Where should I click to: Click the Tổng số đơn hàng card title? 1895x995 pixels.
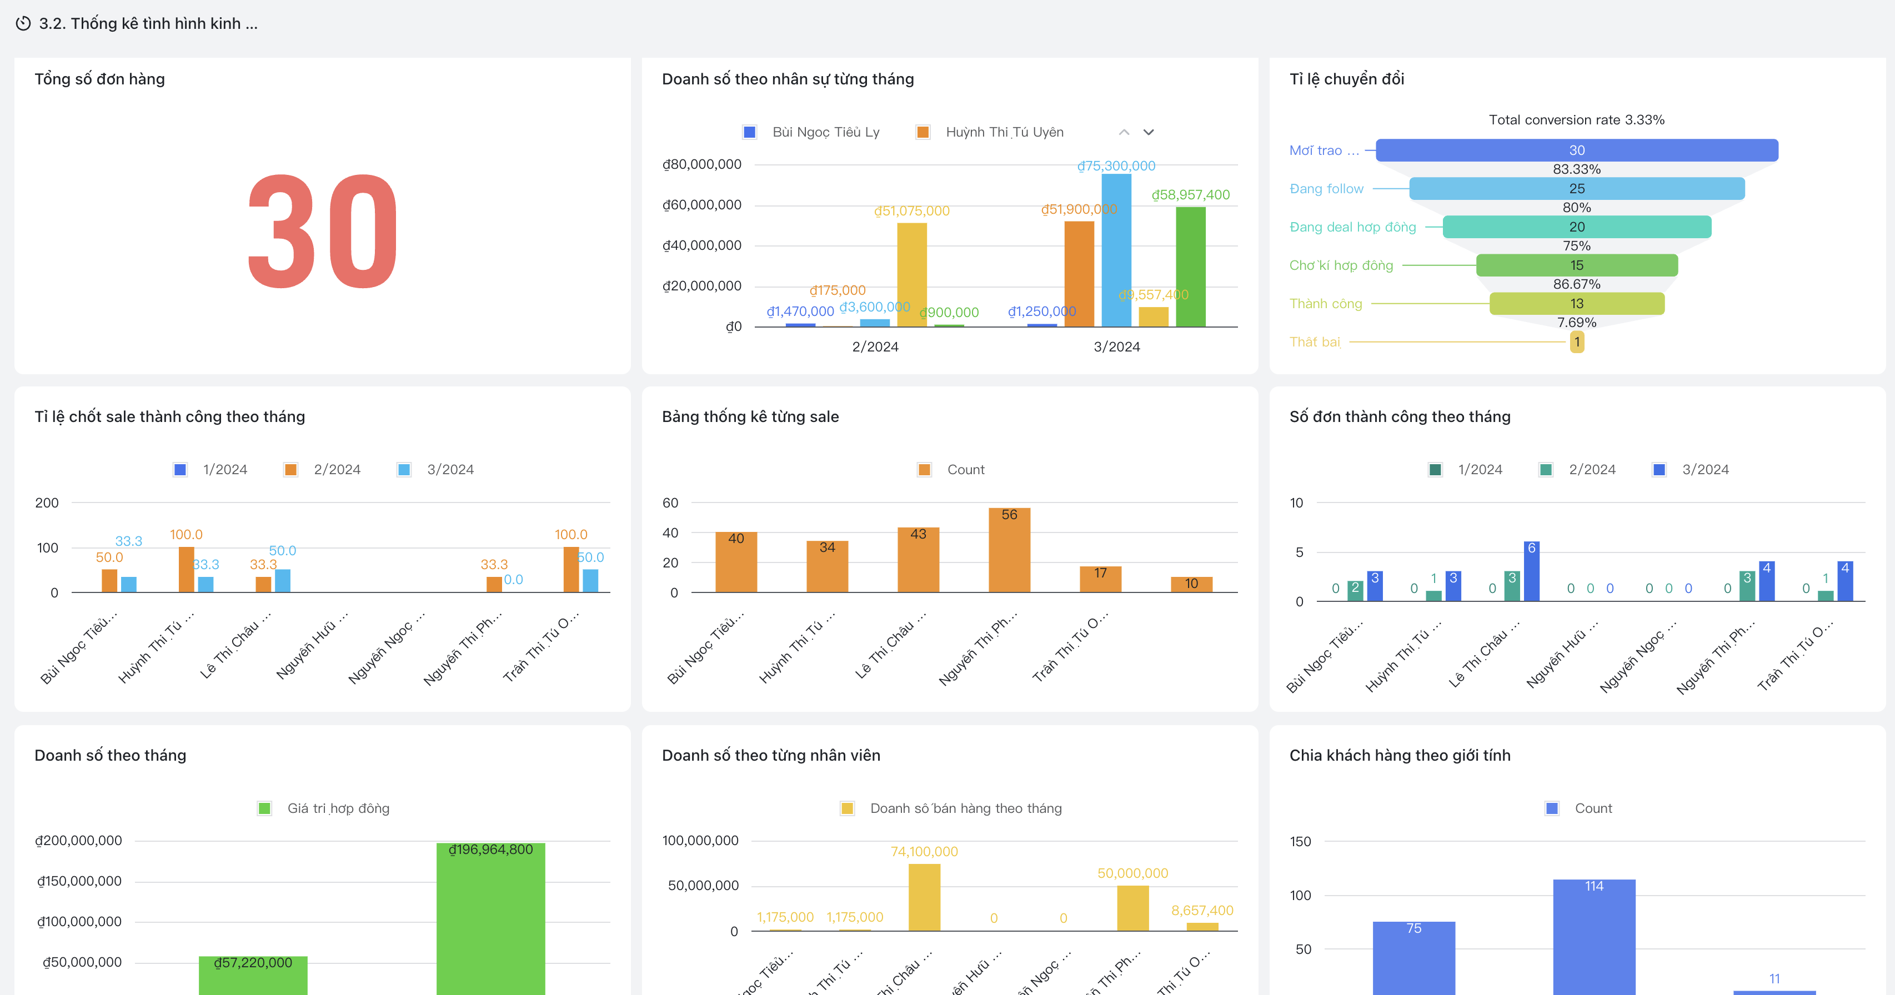point(100,79)
